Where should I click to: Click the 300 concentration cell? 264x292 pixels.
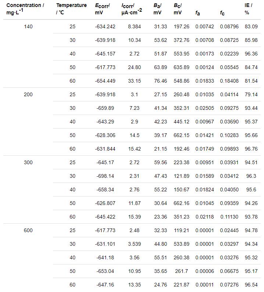click(x=28, y=162)
